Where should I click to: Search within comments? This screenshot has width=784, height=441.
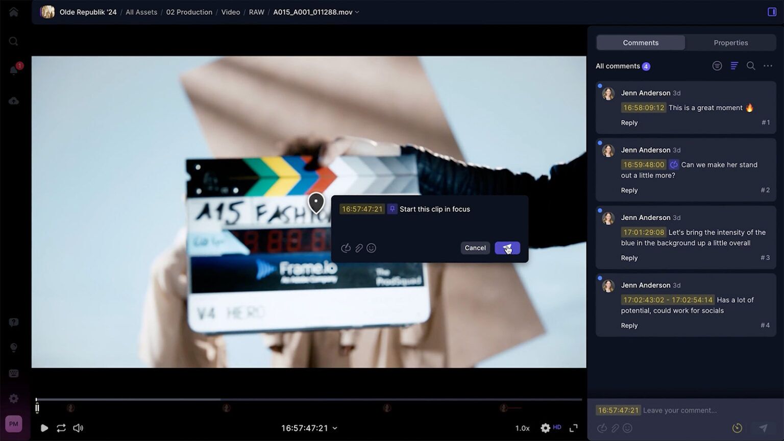pos(751,65)
